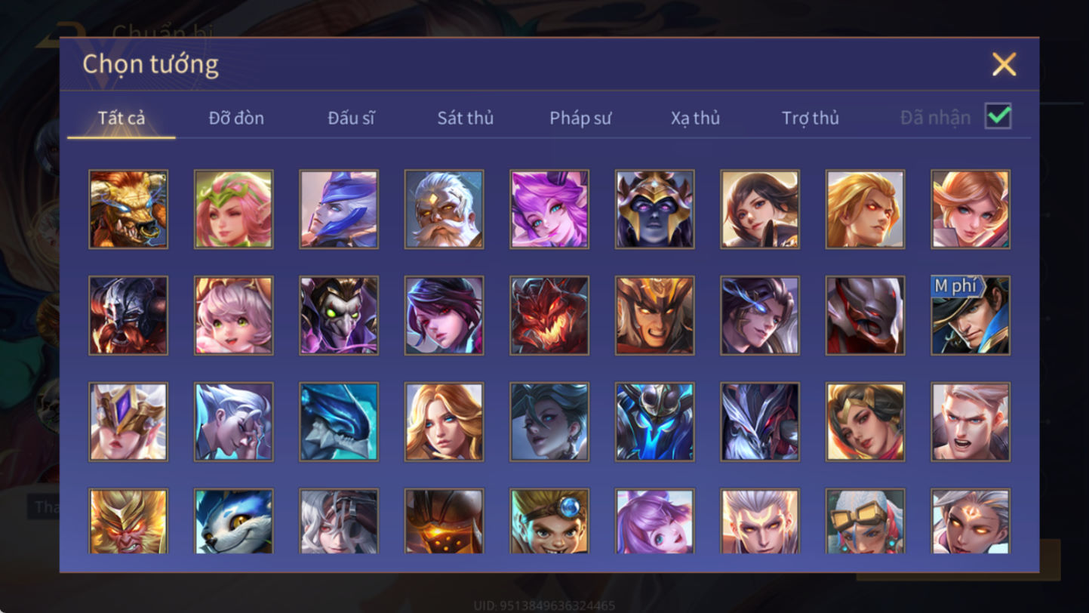
Task: Filter heroes by Pháp sư
Action: tap(580, 118)
